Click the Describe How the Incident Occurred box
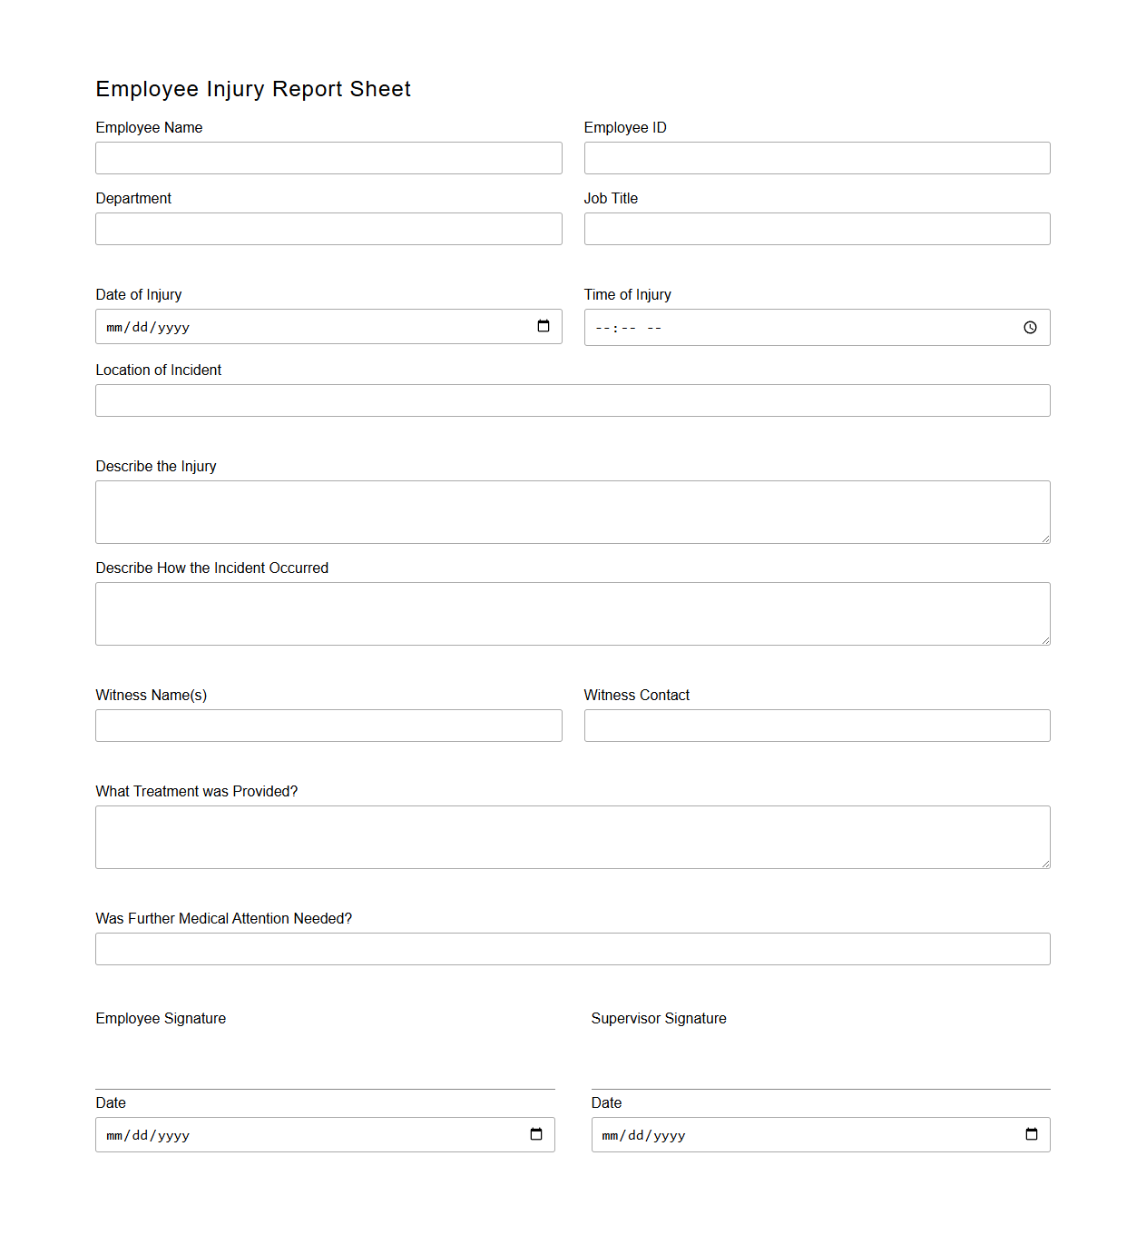 coord(573,613)
